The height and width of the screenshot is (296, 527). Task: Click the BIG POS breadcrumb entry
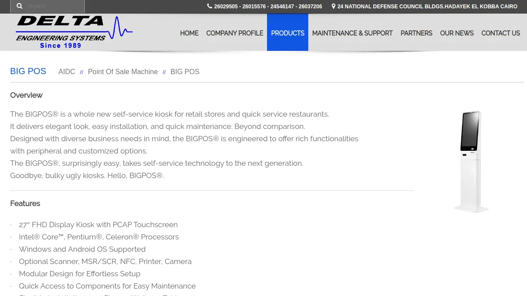(185, 71)
